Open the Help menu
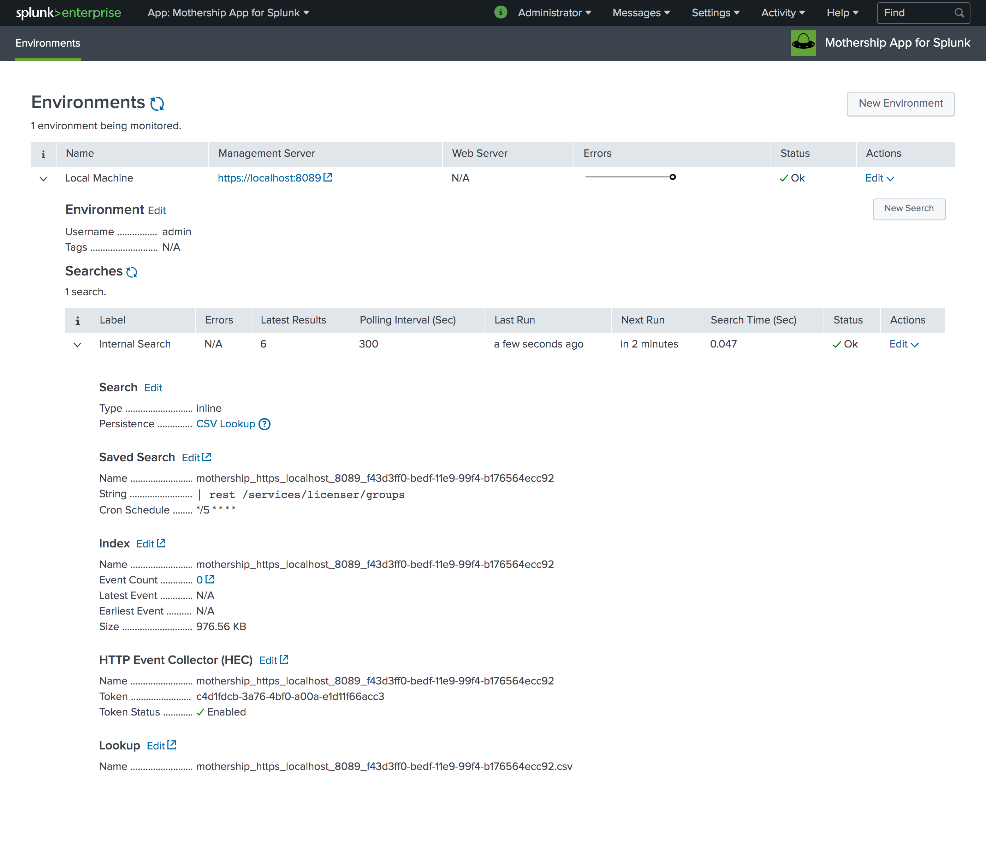 (x=842, y=13)
